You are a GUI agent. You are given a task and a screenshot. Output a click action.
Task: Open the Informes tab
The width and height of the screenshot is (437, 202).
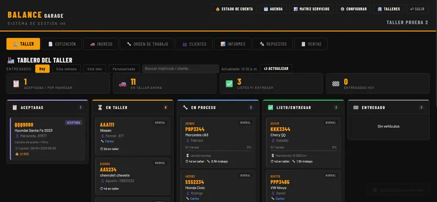click(233, 44)
